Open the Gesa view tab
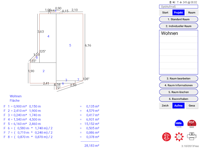 coord(192,106)
